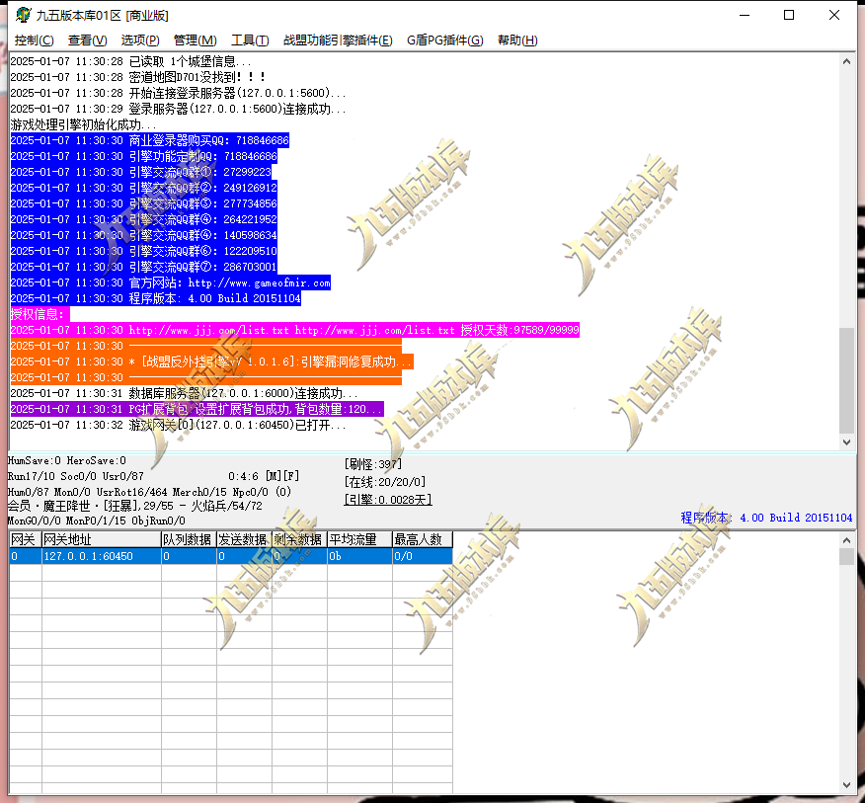This screenshot has height=803, width=865.
Task: Click the log panel scrollbar thumb
Action: click(x=847, y=380)
